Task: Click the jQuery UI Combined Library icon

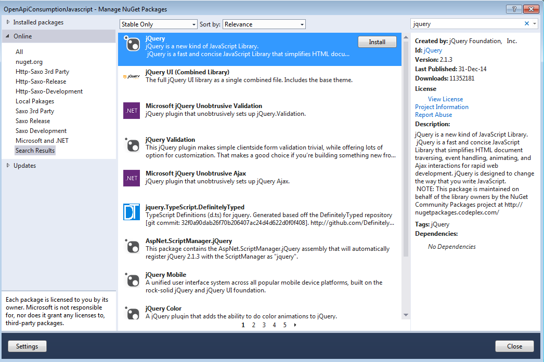Action: (x=132, y=77)
